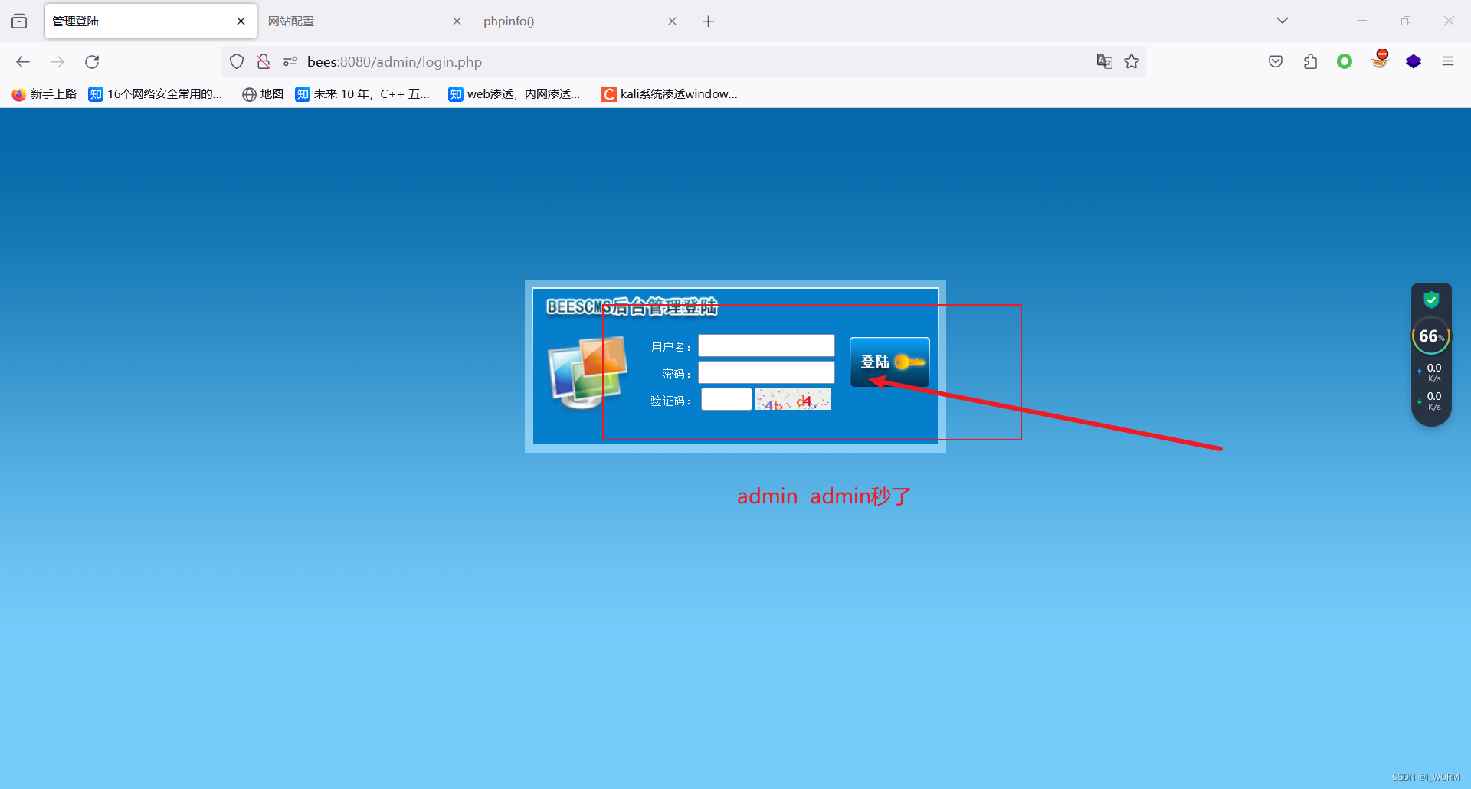Refresh the captcha image

tap(793, 399)
